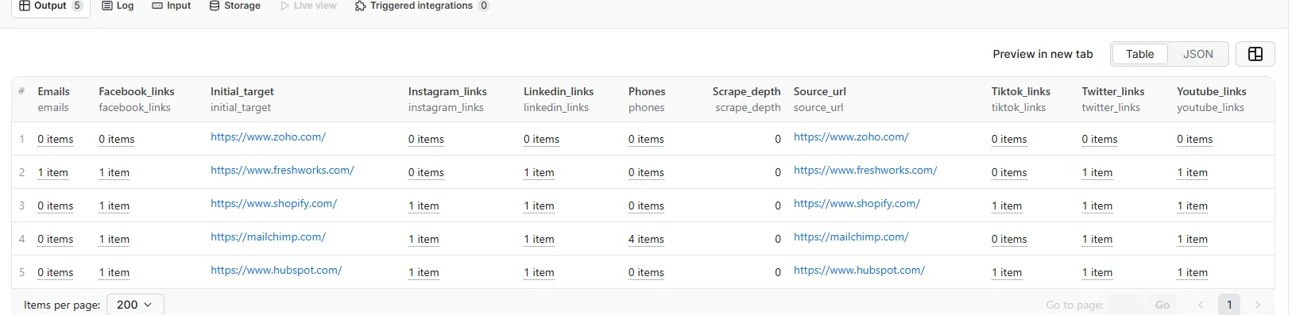This screenshot has width=1292, height=315.
Task: Open the Input tab
Action: pos(172,6)
